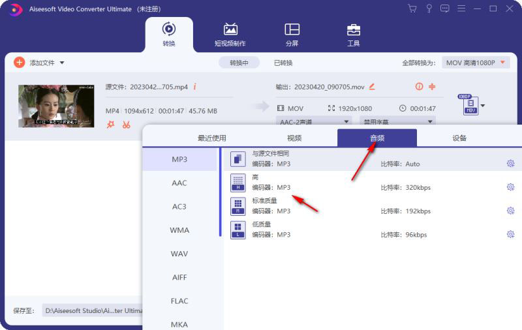Screen dimensions: 522x330
Task: Open settings gear for 320kbps preset
Action: (510, 187)
